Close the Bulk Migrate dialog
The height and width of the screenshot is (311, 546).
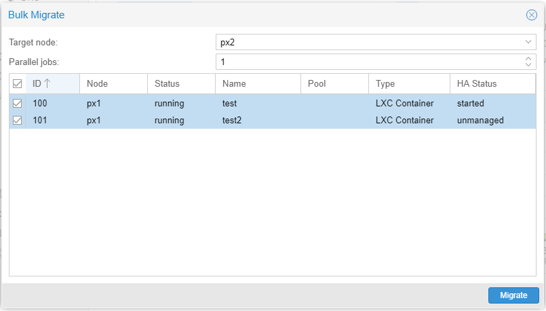(532, 15)
